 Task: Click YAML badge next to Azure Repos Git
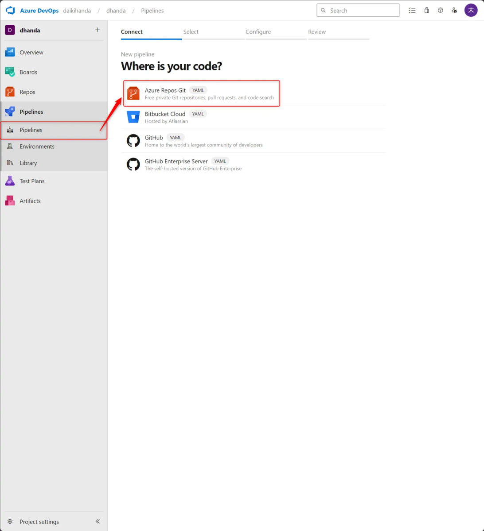coord(198,90)
